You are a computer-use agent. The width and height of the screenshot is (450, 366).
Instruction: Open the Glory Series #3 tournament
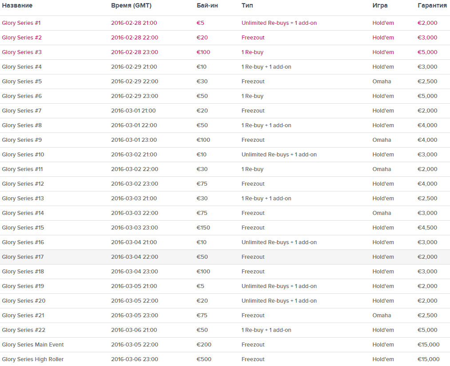[x=22, y=52]
